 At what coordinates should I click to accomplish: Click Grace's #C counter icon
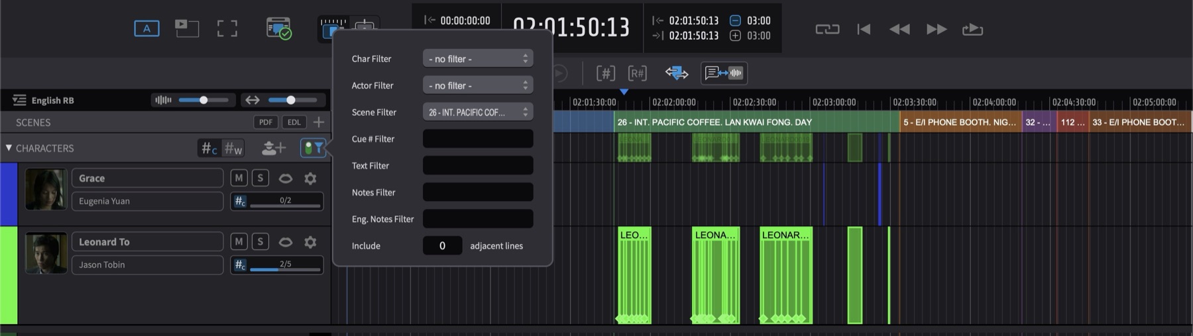click(x=240, y=201)
